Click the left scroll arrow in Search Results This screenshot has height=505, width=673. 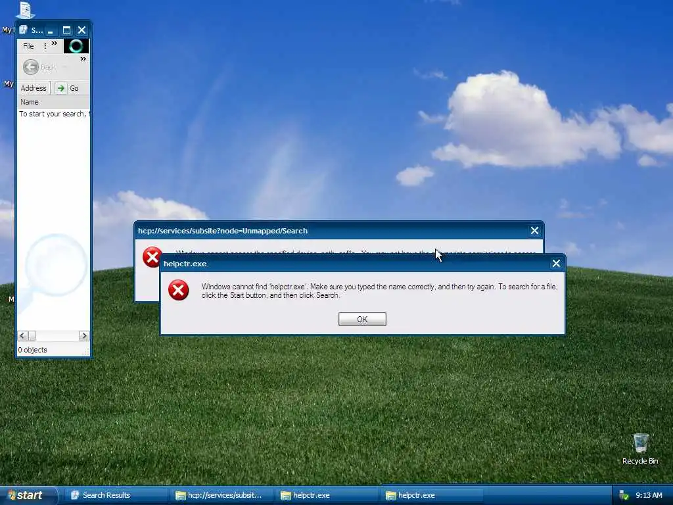pyautogui.click(x=22, y=336)
